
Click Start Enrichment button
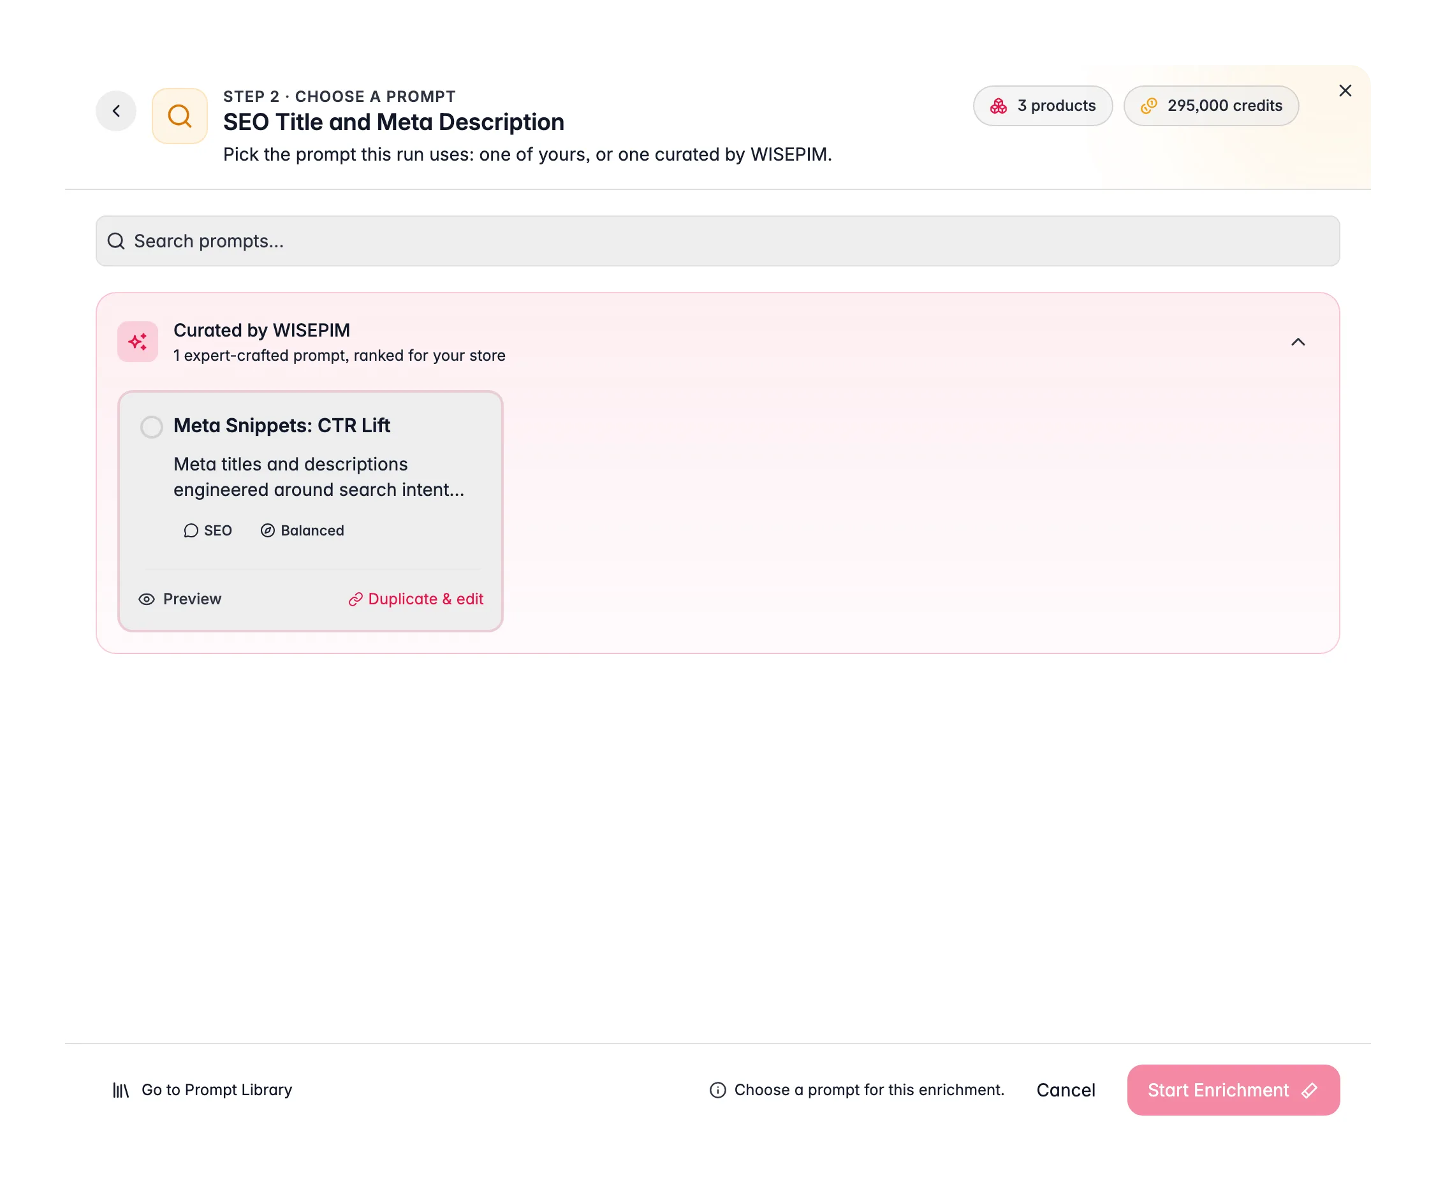pyautogui.click(x=1233, y=1090)
